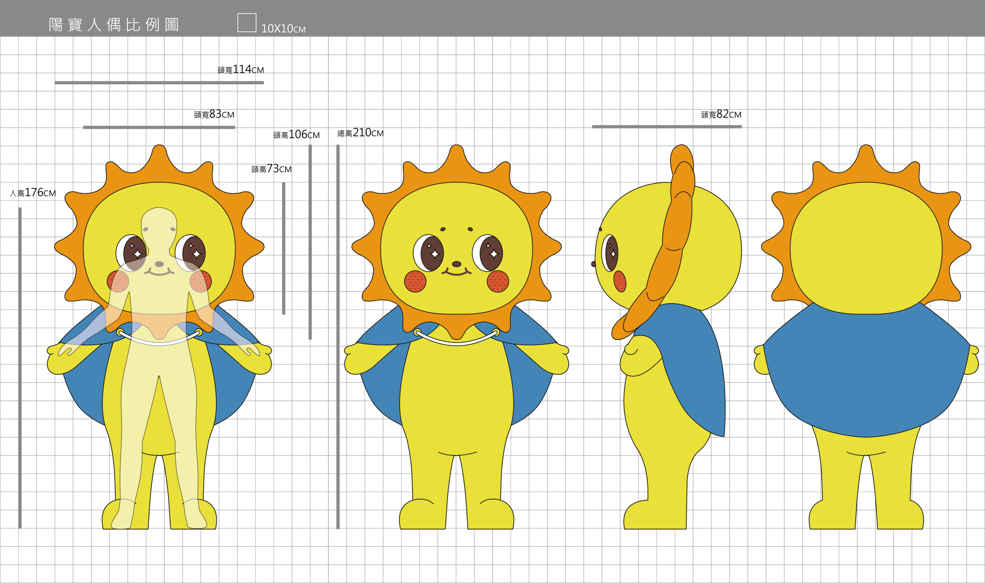Click the 人高176CM measurement label
This screenshot has width=985, height=583.
click(33, 193)
